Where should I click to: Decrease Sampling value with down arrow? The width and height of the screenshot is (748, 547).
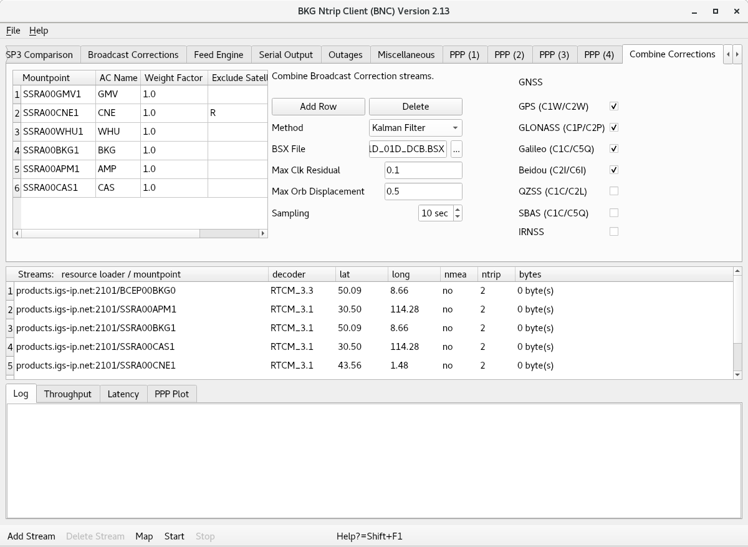pyautogui.click(x=458, y=216)
